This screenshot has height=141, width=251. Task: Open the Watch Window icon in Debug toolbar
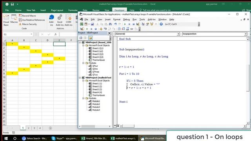127,29
